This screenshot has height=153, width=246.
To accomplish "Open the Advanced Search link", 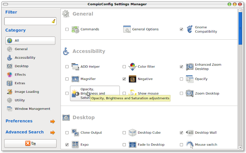I will point(25,132).
